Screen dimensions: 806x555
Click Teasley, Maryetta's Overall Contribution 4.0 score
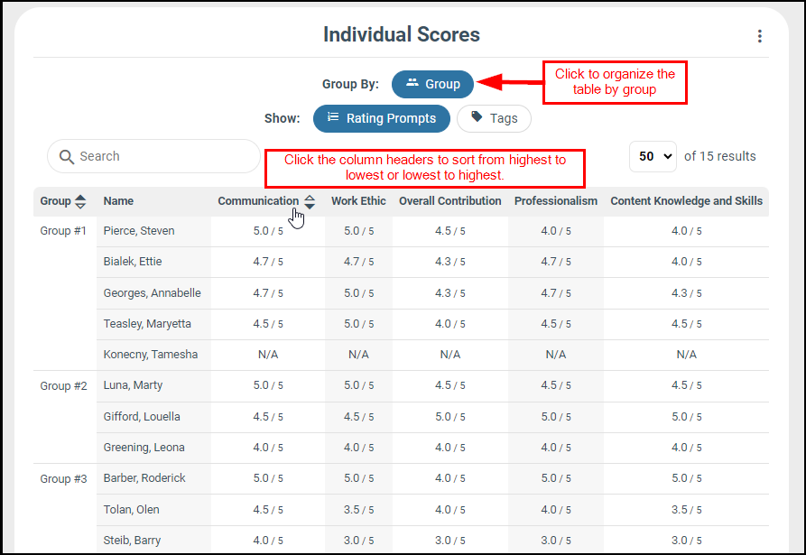coord(450,324)
